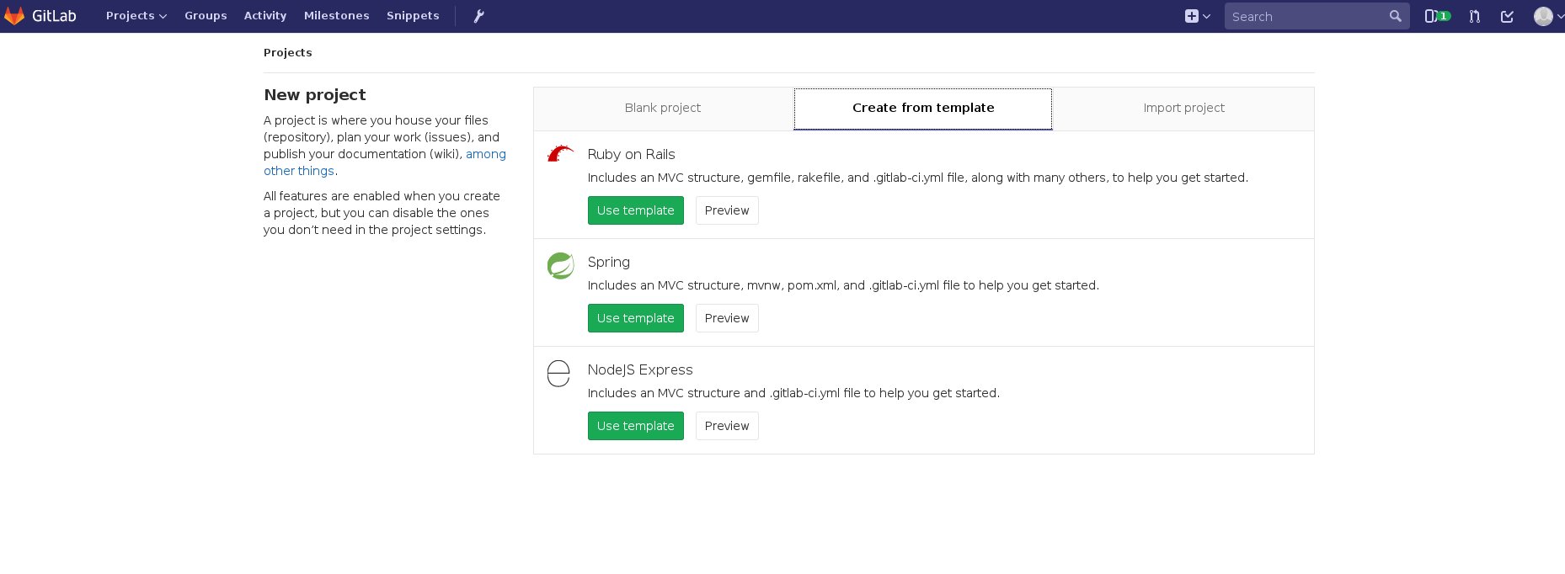Click the 'All features are enabled' paragraph
This screenshot has width=1565, height=574.
tap(382, 213)
